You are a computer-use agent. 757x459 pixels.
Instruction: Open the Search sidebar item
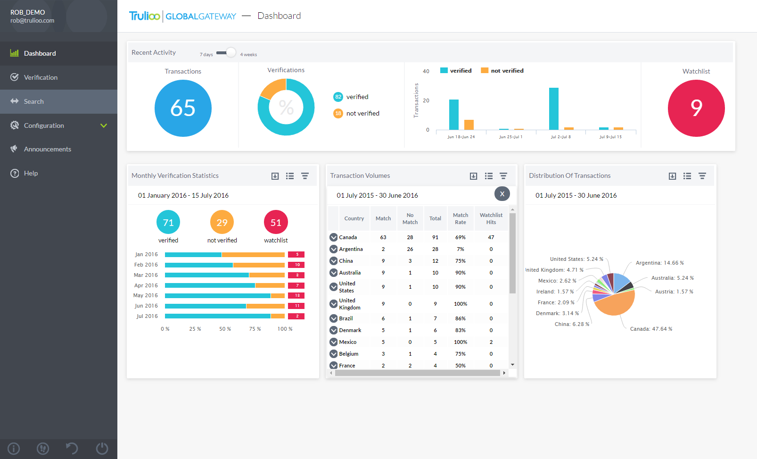point(58,101)
